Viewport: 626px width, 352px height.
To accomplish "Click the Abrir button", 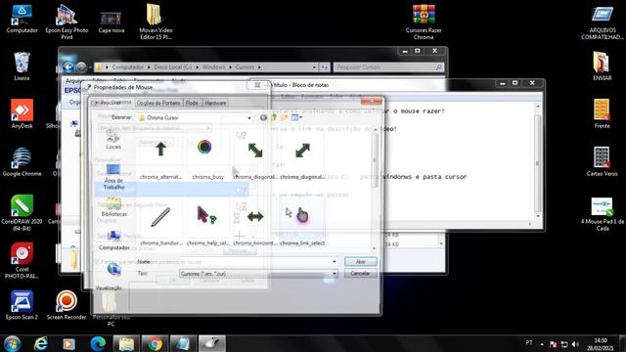I will pyautogui.click(x=361, y=261).
